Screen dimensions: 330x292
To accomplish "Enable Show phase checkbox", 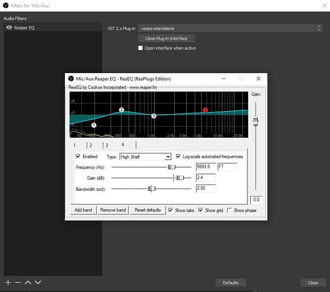I will pyautogui.click(x=229, y=210).
